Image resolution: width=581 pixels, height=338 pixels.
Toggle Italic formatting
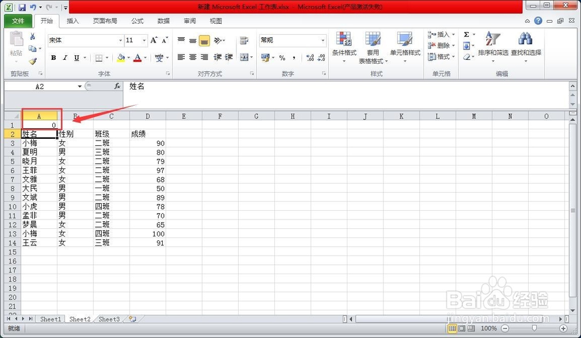65,57
